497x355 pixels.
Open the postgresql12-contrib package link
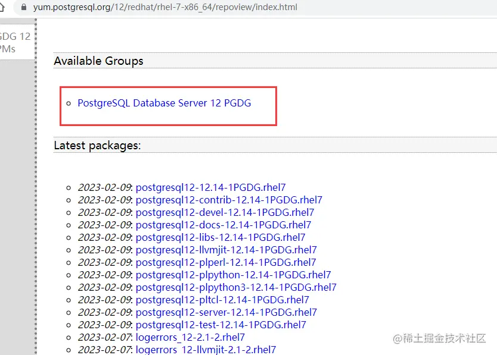[x=229, y=200]
